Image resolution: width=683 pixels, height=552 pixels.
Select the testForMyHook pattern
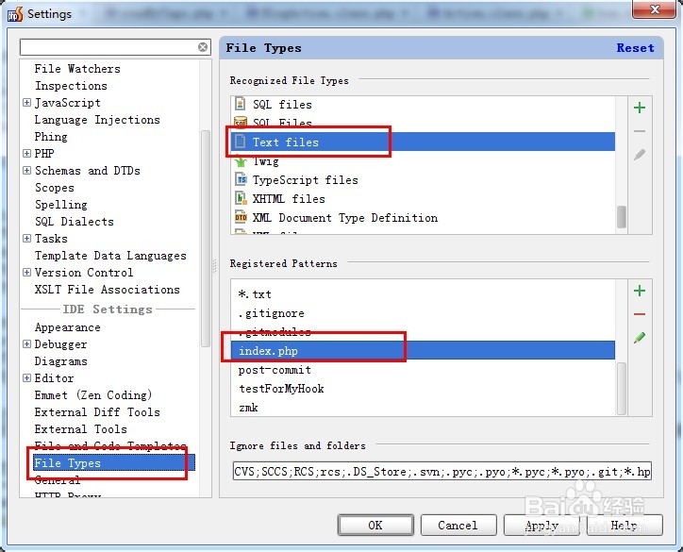coord(423,389)
